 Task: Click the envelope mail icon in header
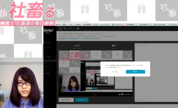click(x=78, y=28)
